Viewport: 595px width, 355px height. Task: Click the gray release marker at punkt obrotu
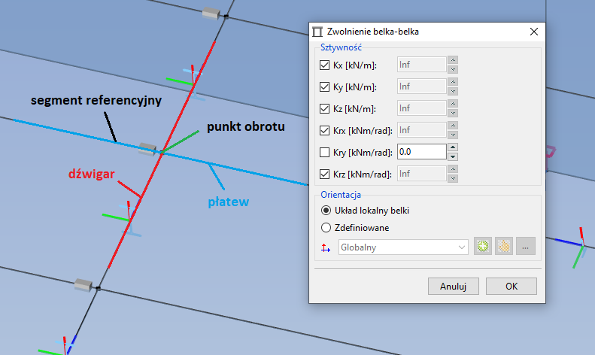(x=147, y=149)
